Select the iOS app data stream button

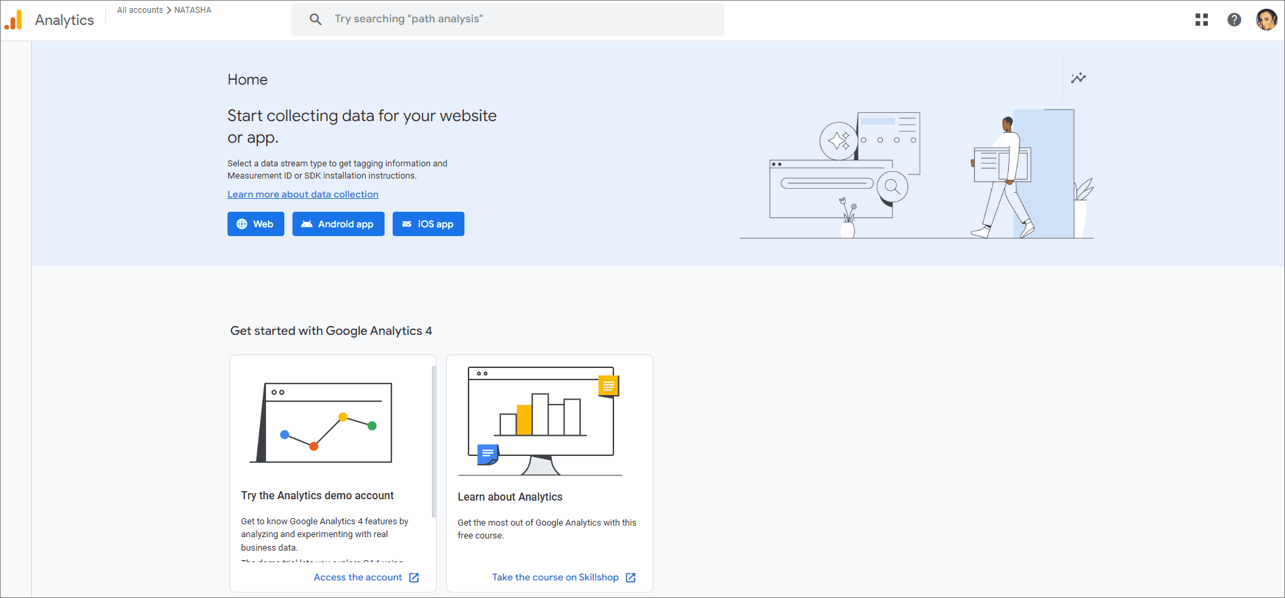pos(428,224)
